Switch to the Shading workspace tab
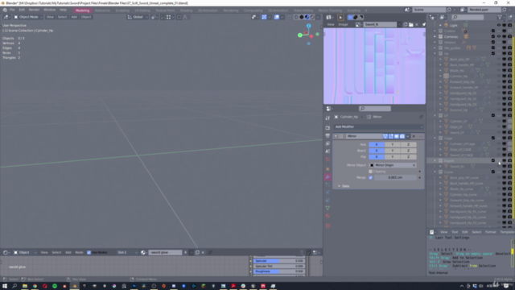Screen dimensions: 515x290 [186, 10]
